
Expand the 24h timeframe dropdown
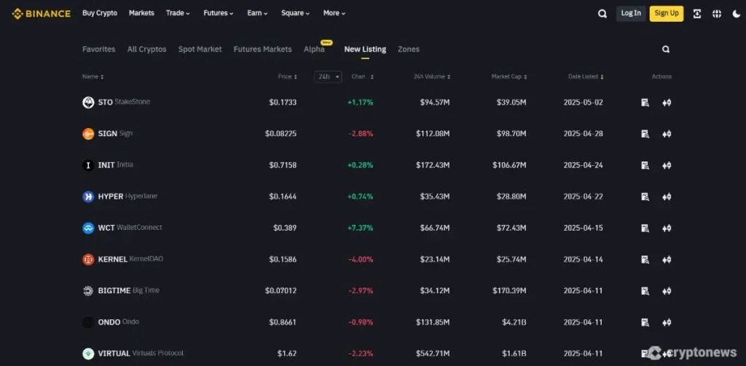328,76
